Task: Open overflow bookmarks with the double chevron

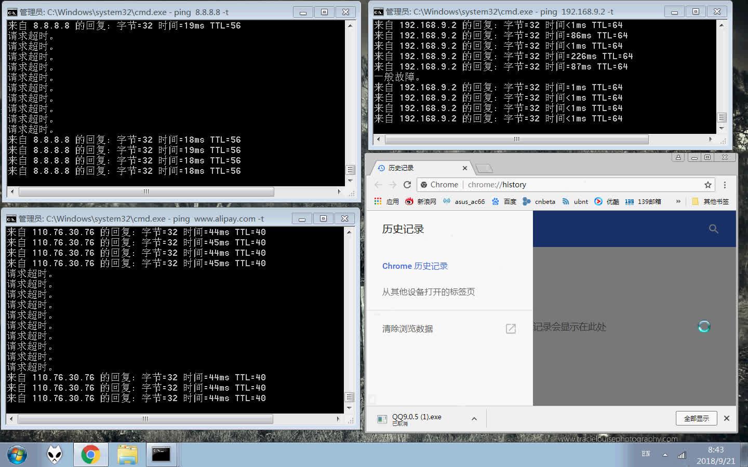Action: (678, 201)
